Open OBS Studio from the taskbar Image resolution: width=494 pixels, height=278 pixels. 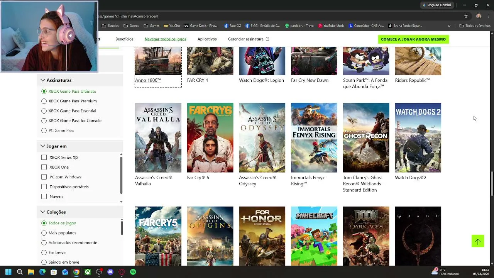[99, 272]
